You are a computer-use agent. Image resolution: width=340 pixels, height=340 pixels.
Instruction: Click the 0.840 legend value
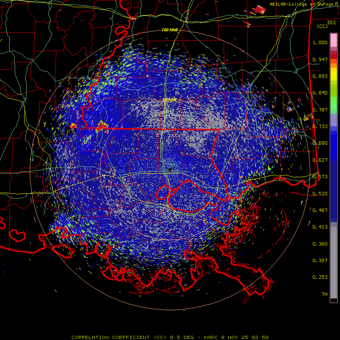point(320,93)
